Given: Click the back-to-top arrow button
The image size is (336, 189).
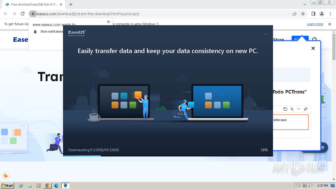Looking at the screenshot, I should [x=323, y=166].
